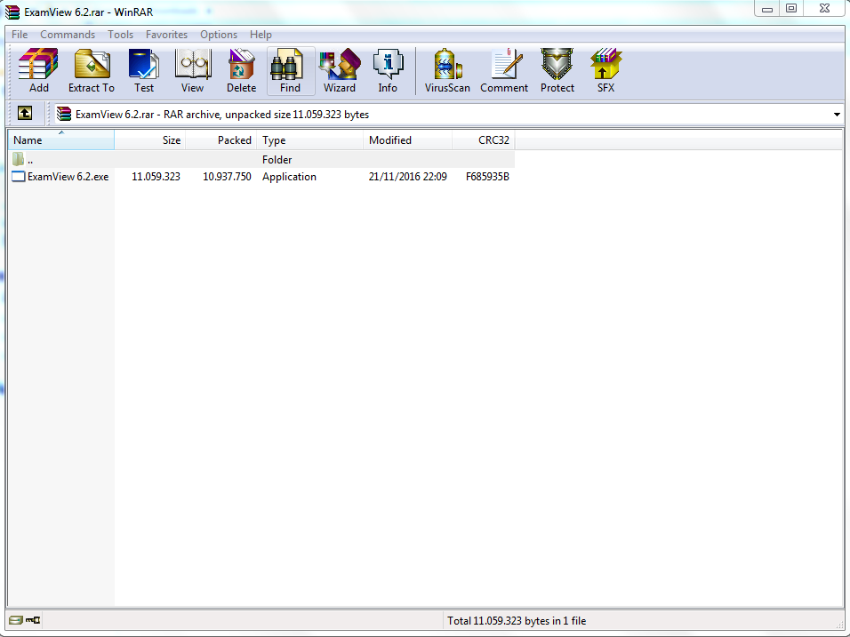Click modified date 21/11/2016 22:09
This screenshot has height=637, width=850.
click(x=407, y=177)
